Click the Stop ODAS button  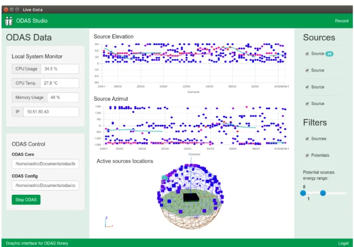click(x=26, y=200)
